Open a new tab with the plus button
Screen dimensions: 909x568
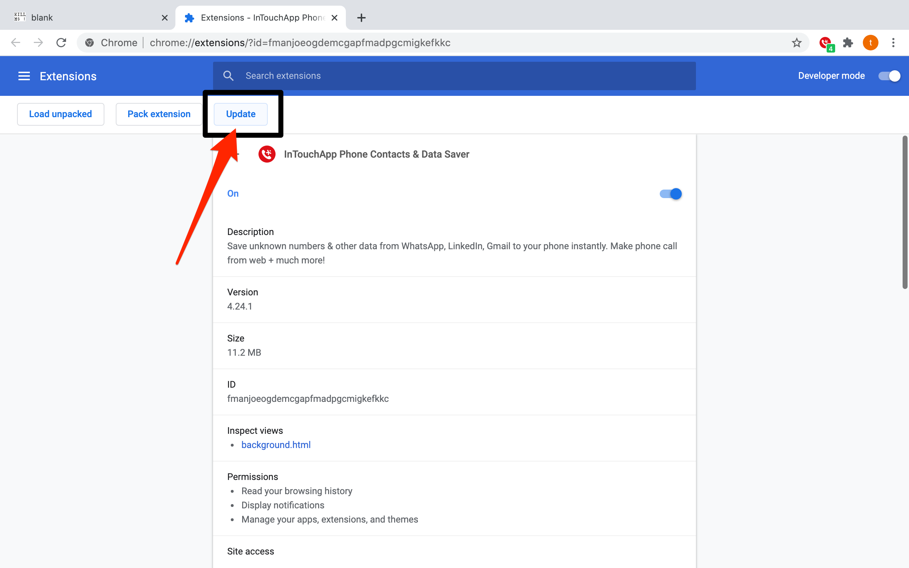point(361,18)
